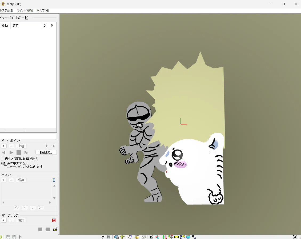Select the yellow ruler measure tool

(176, 237)
